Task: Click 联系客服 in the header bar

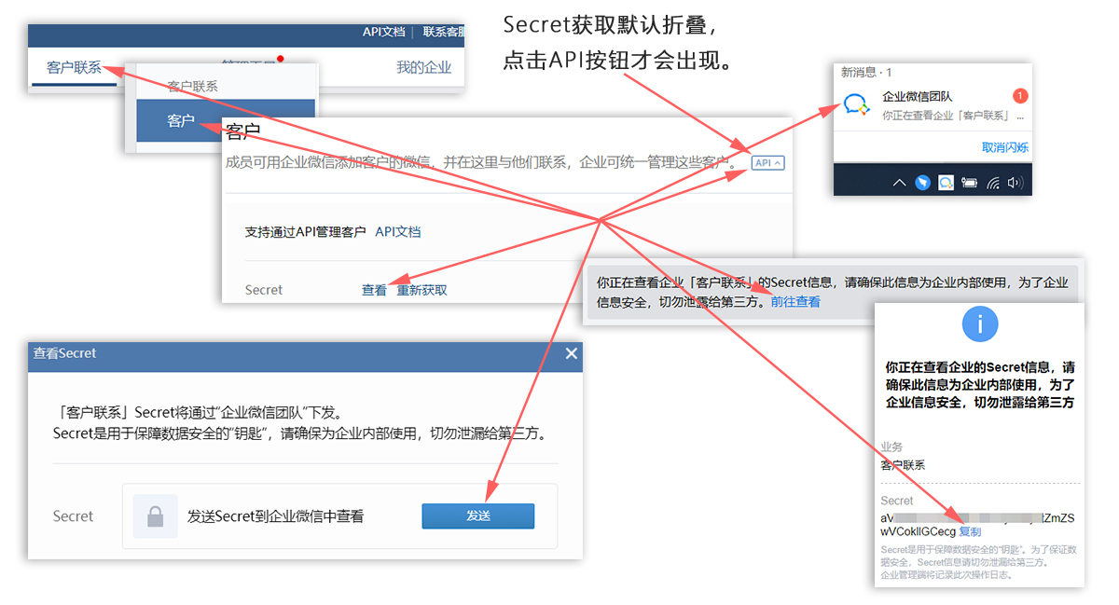Action: point(443,32)
